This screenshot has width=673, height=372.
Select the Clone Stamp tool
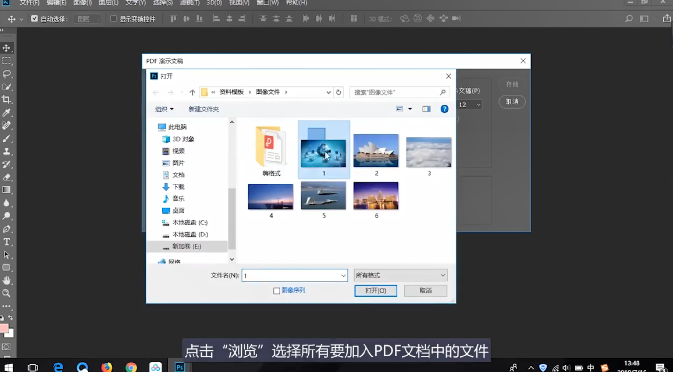pyautogui.click(x=6, y=151)
